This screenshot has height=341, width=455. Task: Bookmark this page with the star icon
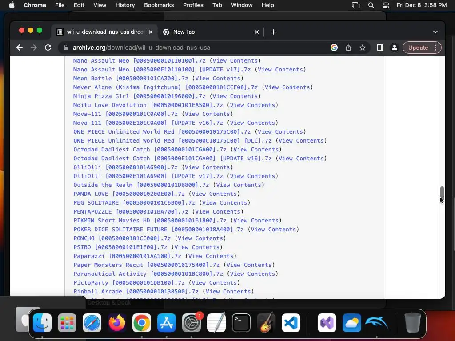[x=363, y=48]
